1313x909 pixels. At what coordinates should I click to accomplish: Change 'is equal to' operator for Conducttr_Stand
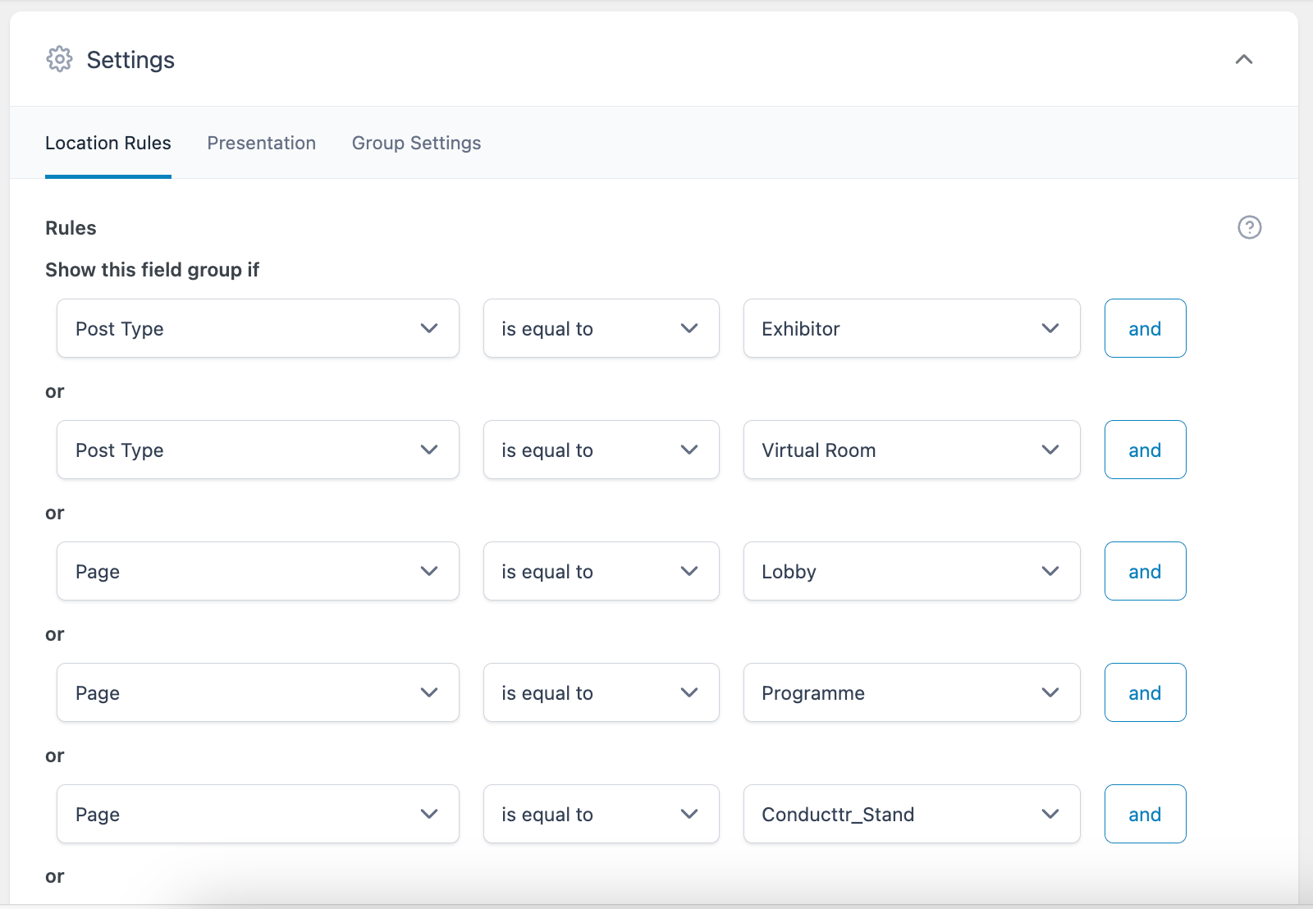(x=601, y=814)
